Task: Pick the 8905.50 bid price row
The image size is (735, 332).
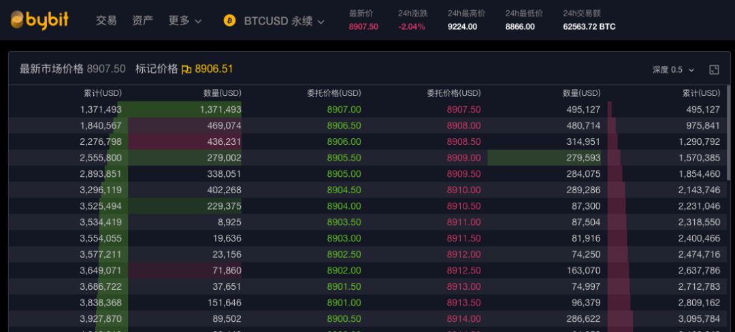Action: point(344,158)
